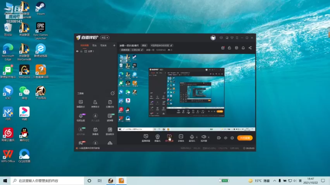The height and width of the screenshot is (185, 330).
Task: Click the stream timer 00:00:00
Action: click(249, 148)
